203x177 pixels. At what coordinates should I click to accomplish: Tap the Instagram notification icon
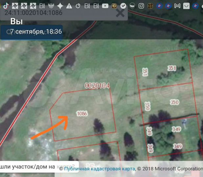(x=141, y=6)
